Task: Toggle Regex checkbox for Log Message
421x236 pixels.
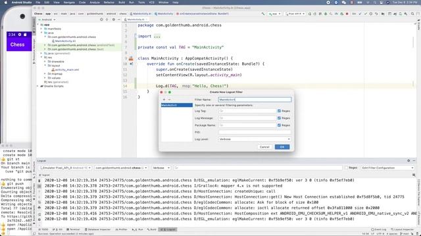Action: point(279,118)
